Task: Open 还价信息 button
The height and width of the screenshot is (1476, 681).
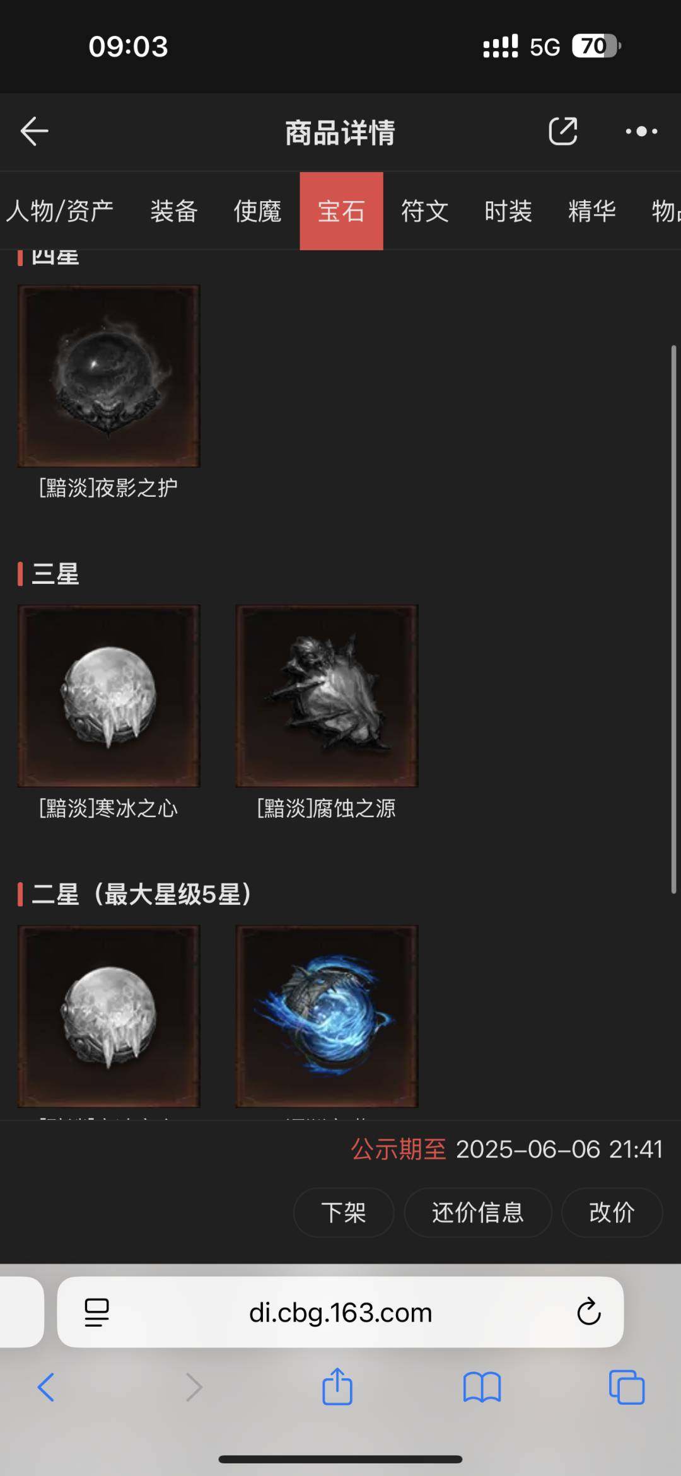Action: coord(478,1212)
